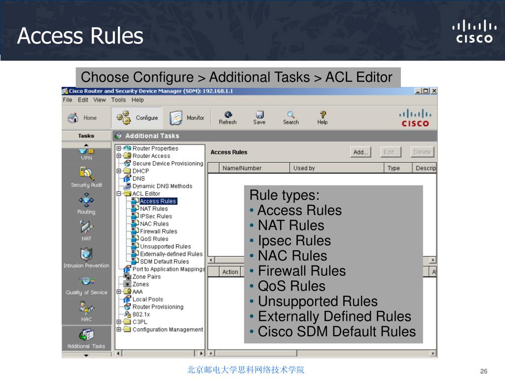Open the Quality of Service task icon
This screenshot has height=379, width=505.
[x=86, y=281]
